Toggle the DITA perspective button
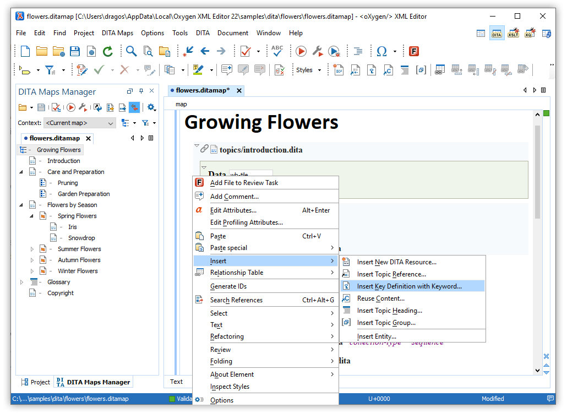Image resolution: width=567 pixels, height=413 pixels. pos(497,33)
